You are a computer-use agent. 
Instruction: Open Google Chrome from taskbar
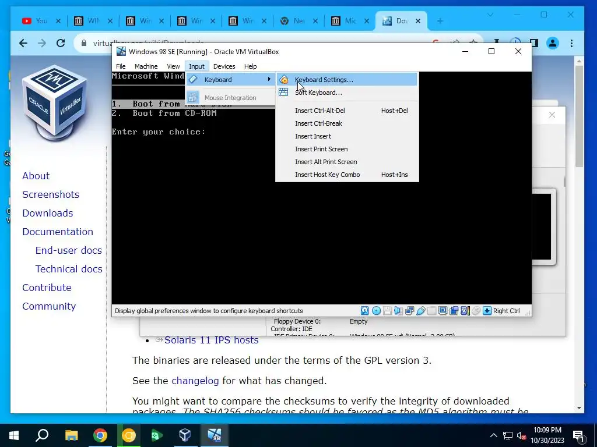pos(100,435)
